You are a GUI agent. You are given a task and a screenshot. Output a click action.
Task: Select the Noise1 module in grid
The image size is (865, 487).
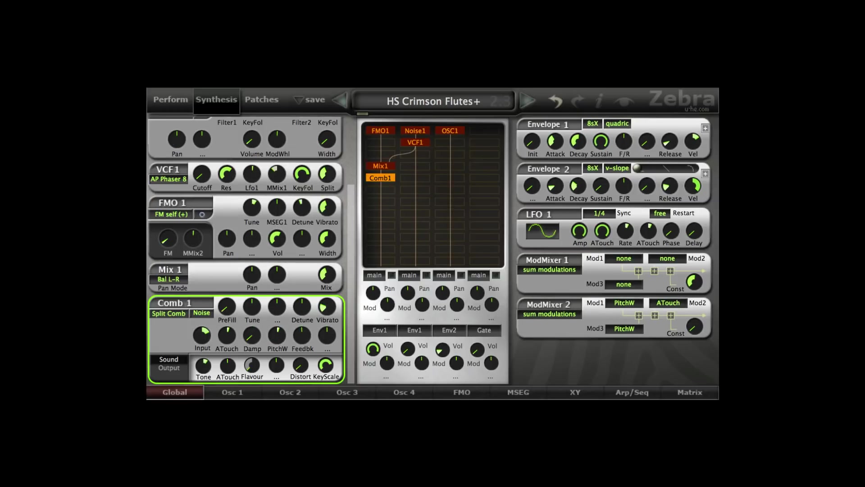coord(415,131)
